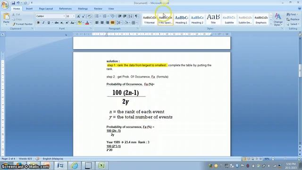Open the Change Styles menu
This screenshot has height=170, width=302.
(x=278, y=19)
